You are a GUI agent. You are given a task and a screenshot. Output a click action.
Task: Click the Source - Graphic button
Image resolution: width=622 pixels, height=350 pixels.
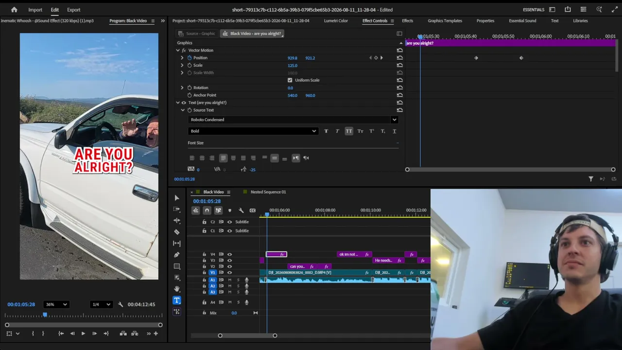click(196, 34)
